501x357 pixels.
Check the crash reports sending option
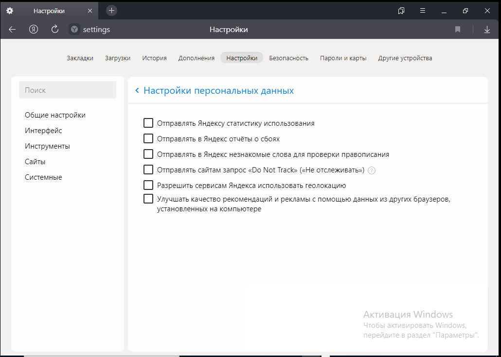click(148, 139)
